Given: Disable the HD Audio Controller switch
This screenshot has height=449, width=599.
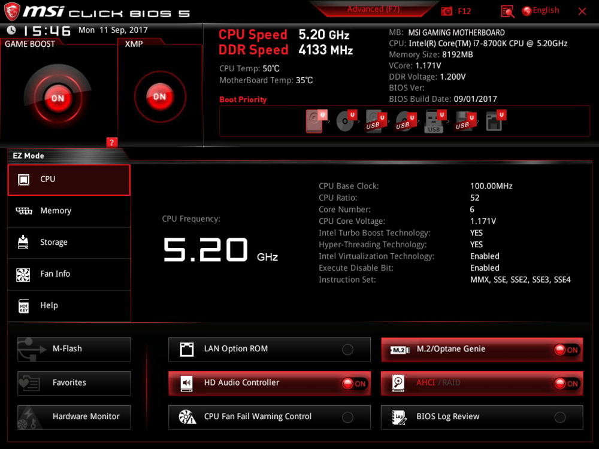Looking at the screenshot, I should [x=354, y=383].
